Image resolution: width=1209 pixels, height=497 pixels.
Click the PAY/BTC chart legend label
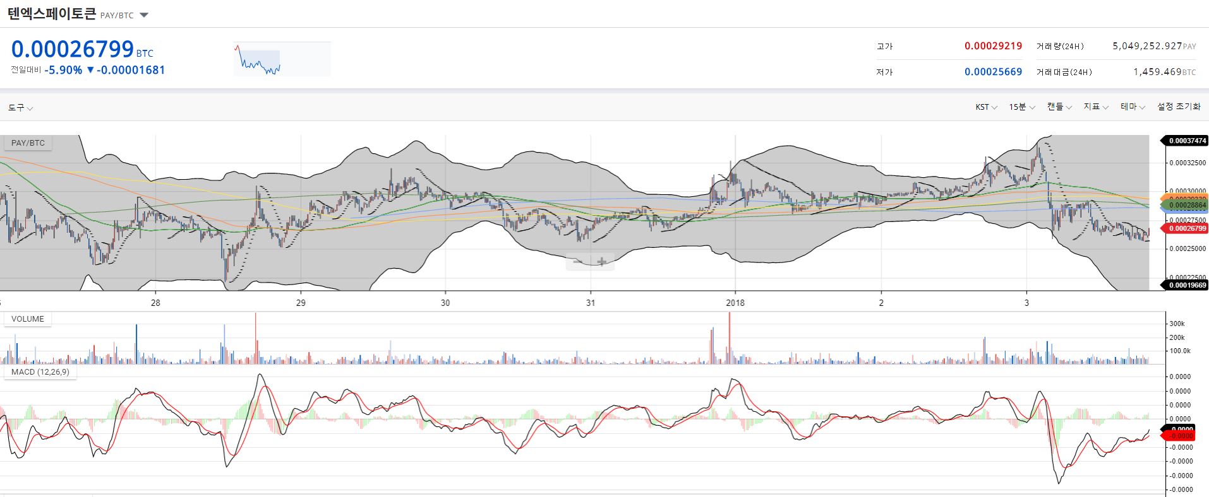[28, 143]
